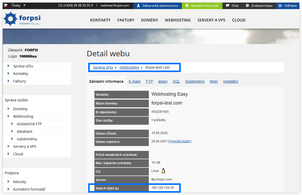
Task: Click the chevron beside sidebar Kontakty
Action: [x=8, y=73]
